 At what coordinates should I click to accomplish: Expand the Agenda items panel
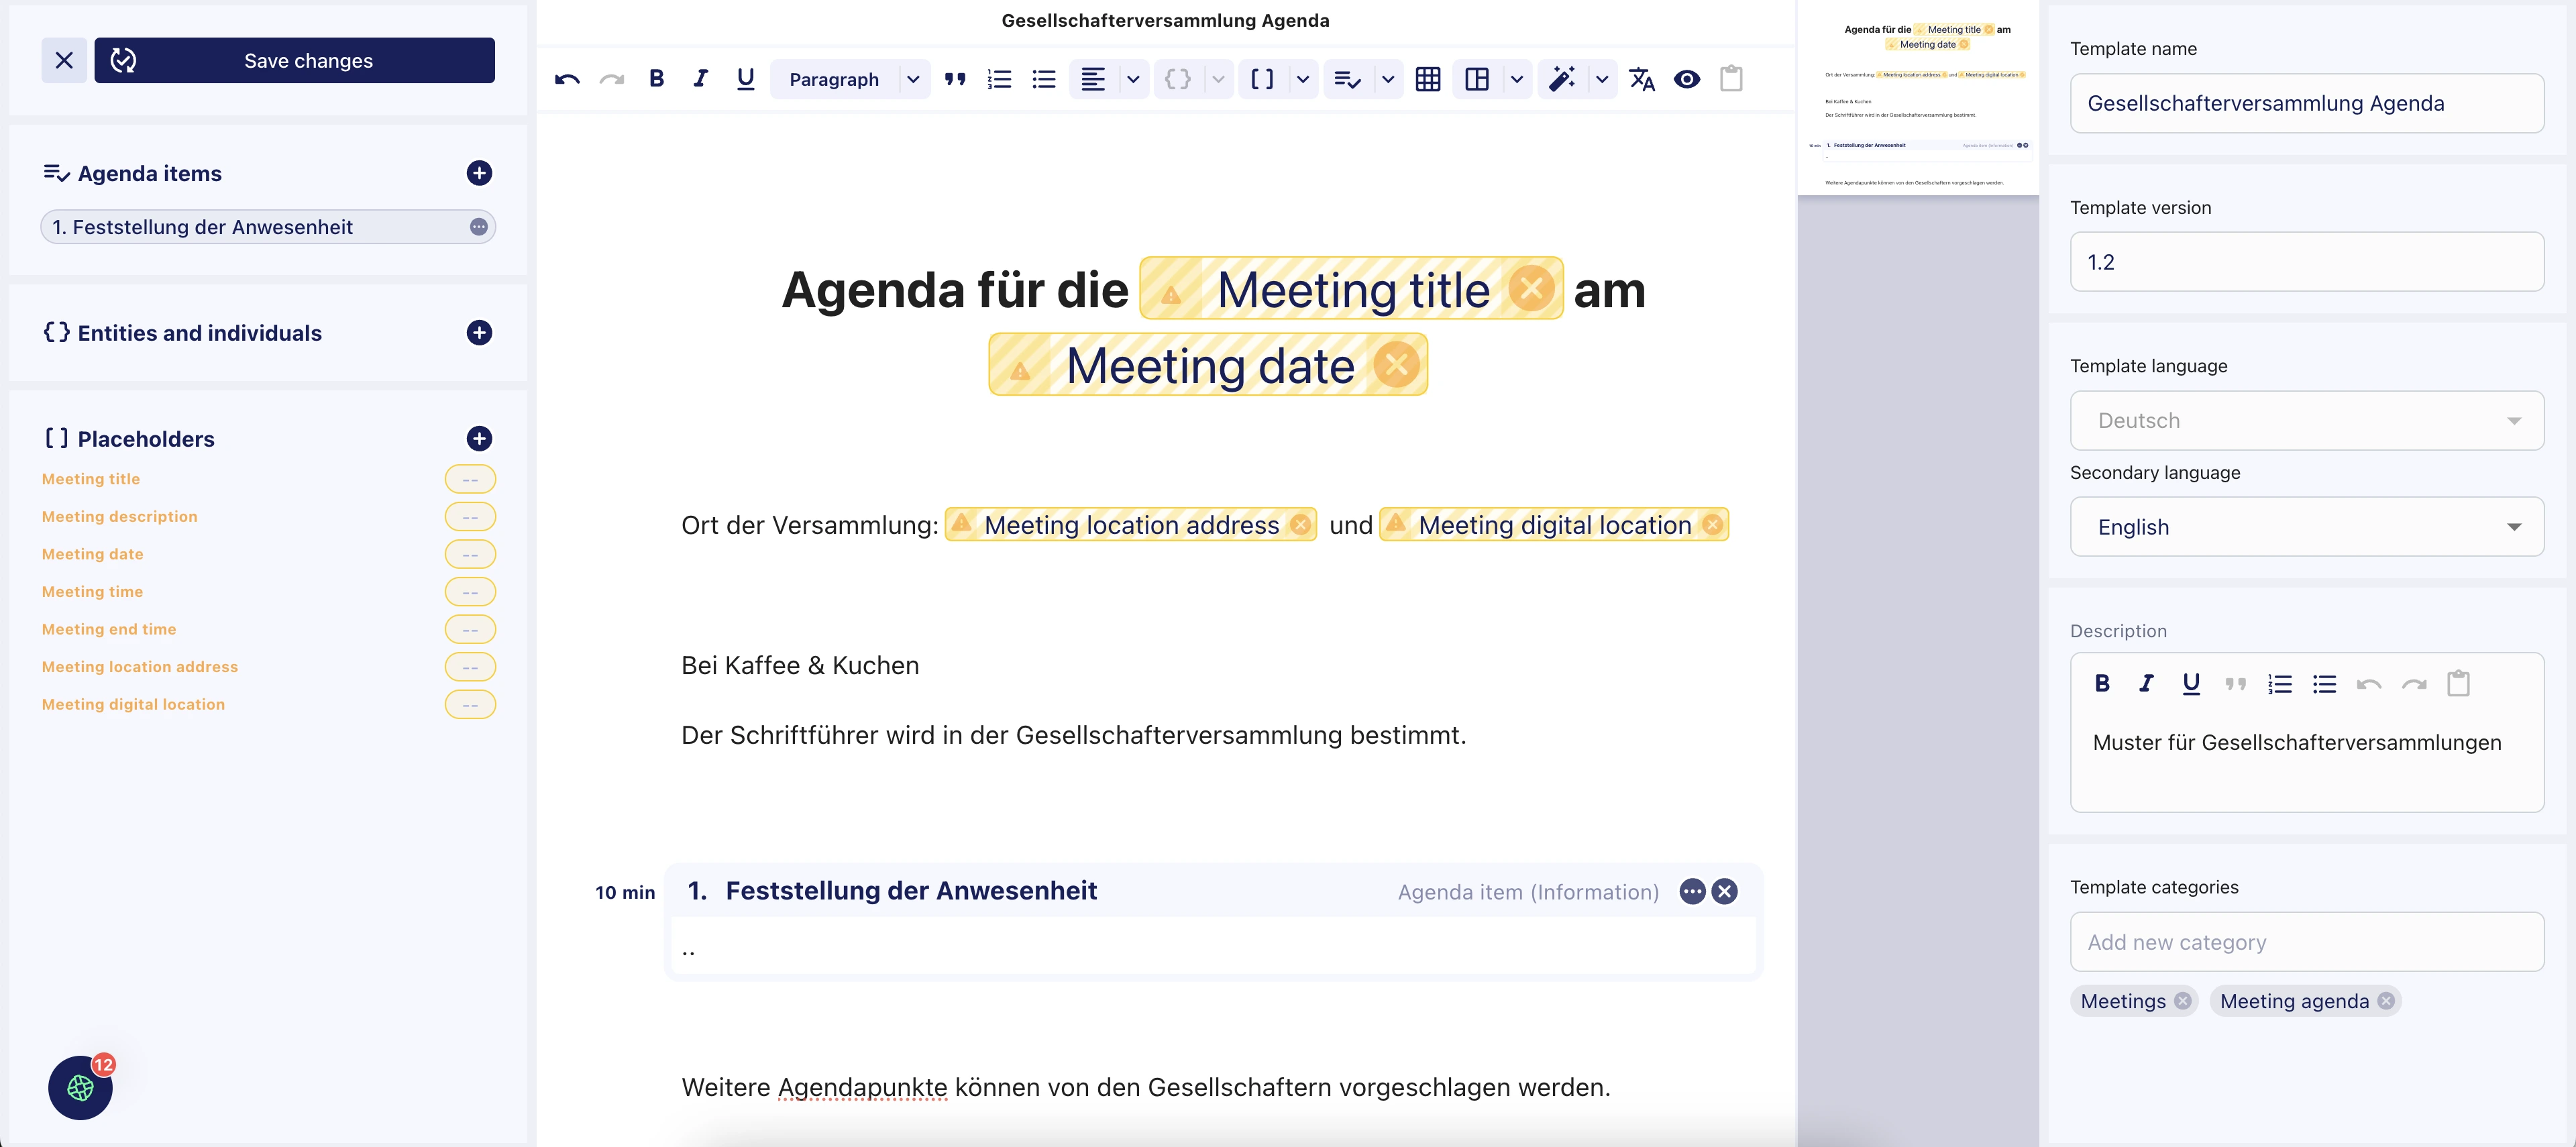478,171
